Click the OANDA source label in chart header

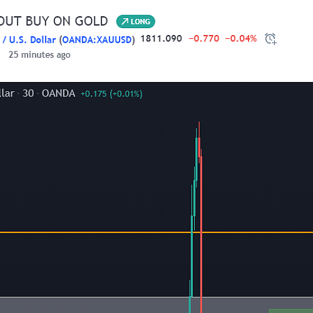point(58,93)
